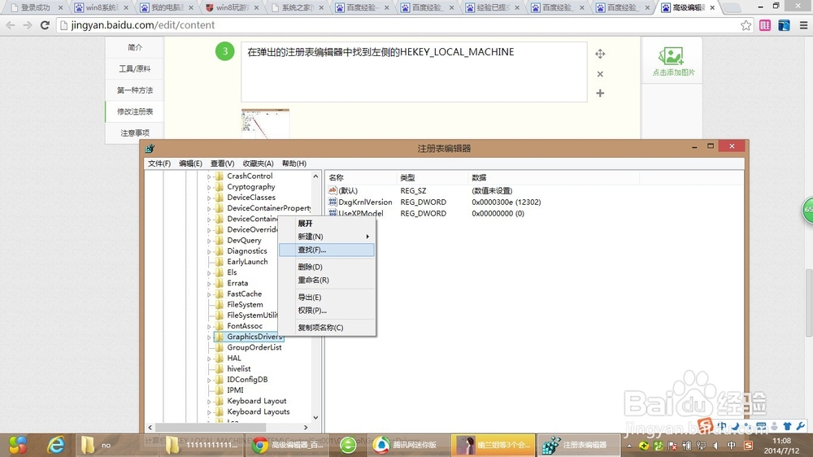The width and height of the screenshot is (813, 457).
Task: Choose 查找(F)... in the context menu
Action: tap(326, 250)
